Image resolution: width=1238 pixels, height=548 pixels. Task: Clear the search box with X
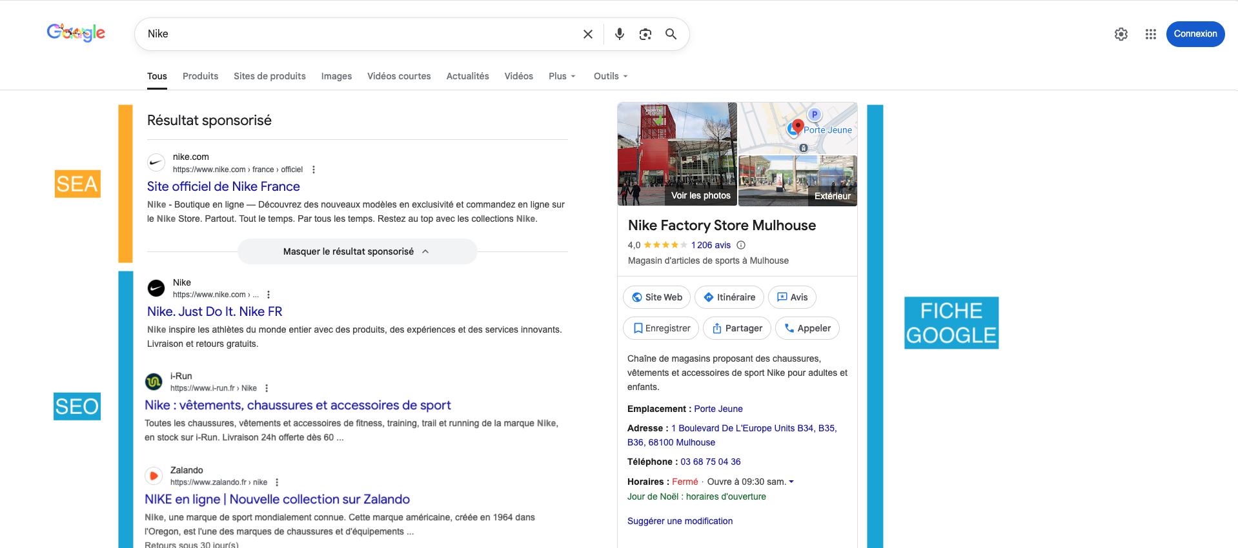[x=587, y=34]
